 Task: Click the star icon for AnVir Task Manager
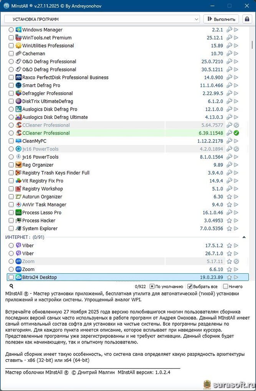229,205
